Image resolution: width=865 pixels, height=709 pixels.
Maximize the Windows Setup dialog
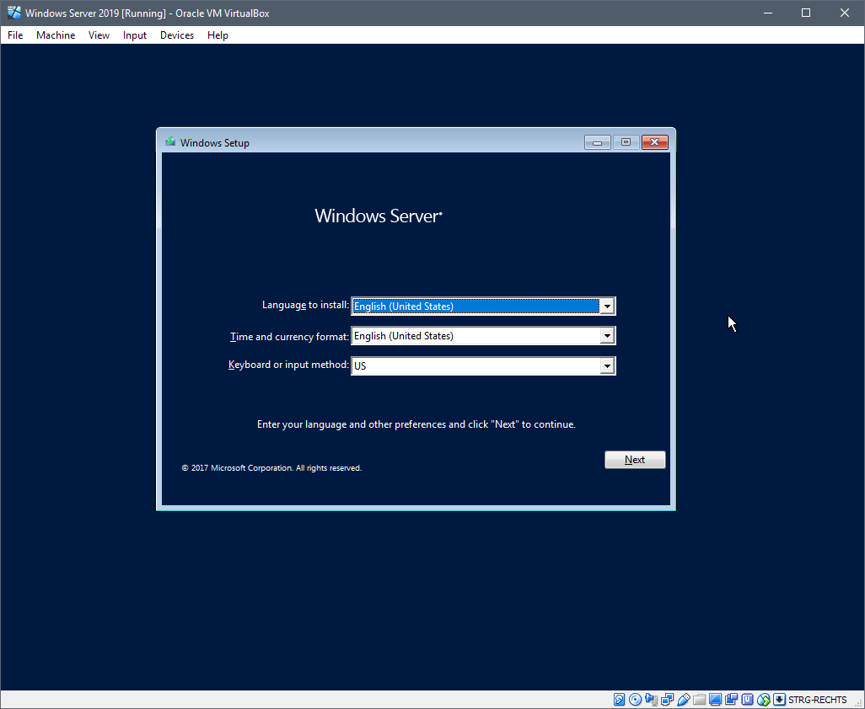point(626,142)
